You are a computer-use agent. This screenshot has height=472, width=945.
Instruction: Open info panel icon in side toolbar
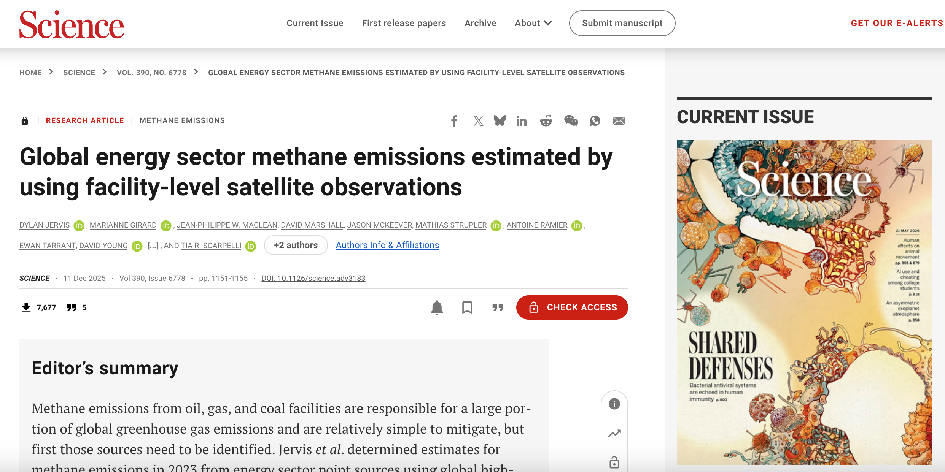614,404
